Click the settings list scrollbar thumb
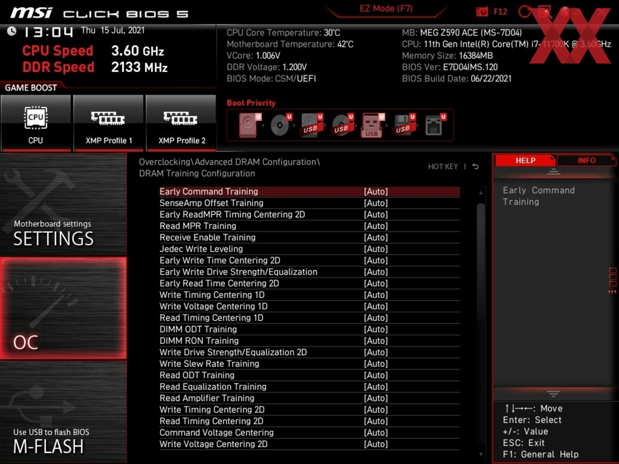Screen dimensions: 619x464 (481, 262)
